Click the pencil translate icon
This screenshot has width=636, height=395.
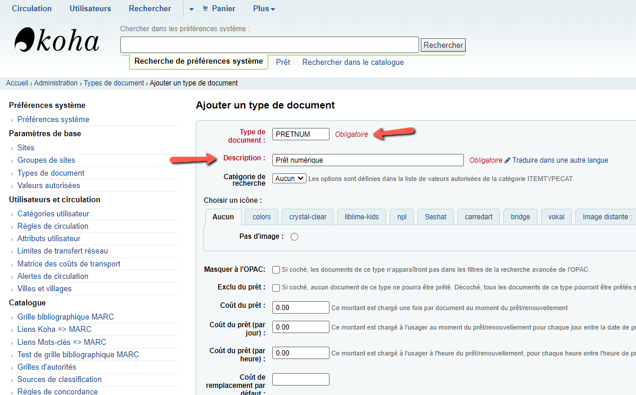(x=507, y=160)
